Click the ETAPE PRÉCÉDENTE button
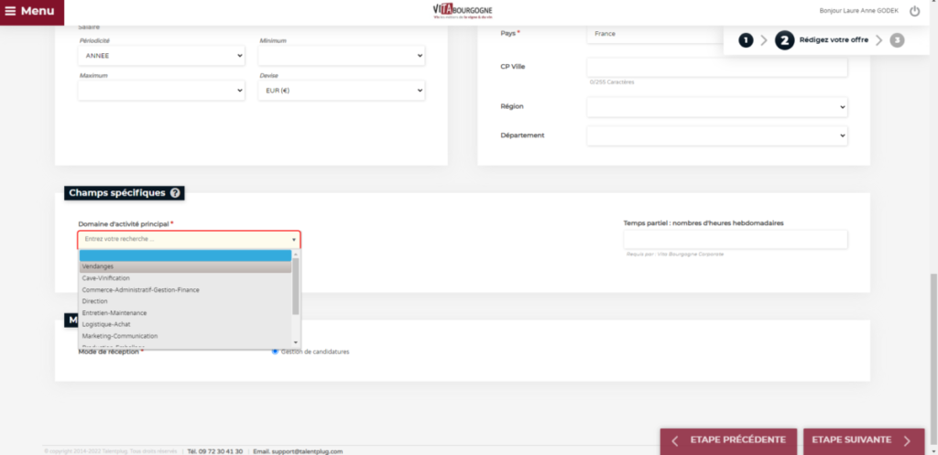The image size is (938, 455). pyautogui.click(x=728, y=440)
